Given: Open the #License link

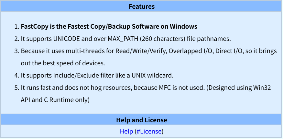Looking at the screenshot, I should tap(149, 132).
